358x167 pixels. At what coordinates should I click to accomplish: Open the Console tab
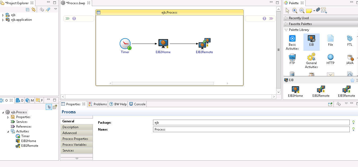(137, 104)
